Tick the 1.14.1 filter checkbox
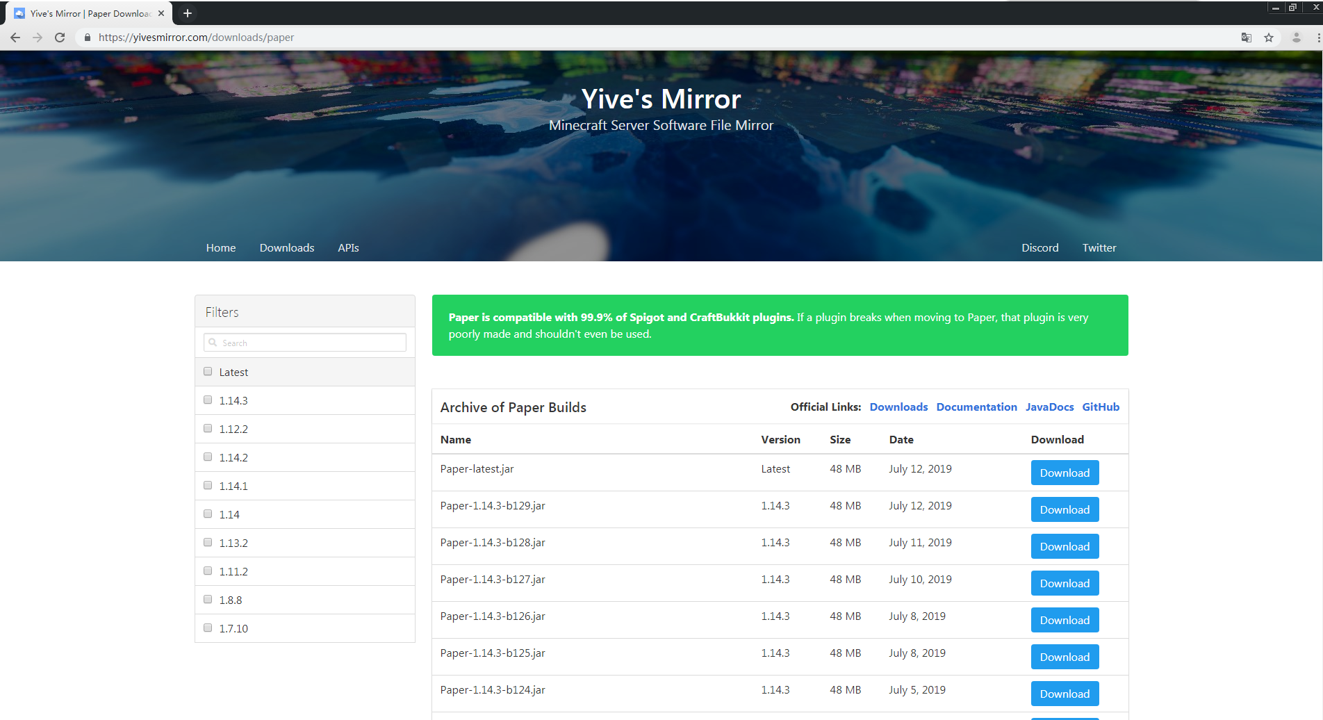The image size is (1323, 720). 208,486
